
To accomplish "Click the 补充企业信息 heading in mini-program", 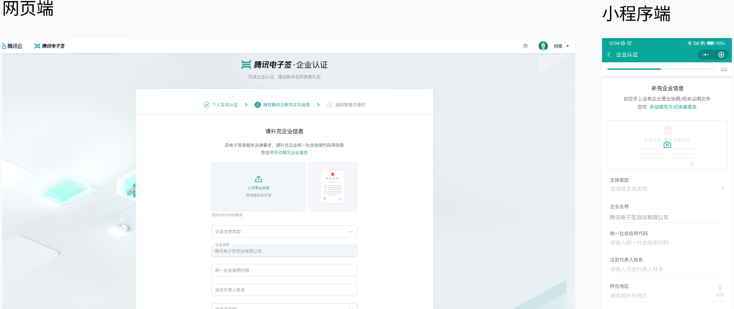I will (x=667, y=88).
